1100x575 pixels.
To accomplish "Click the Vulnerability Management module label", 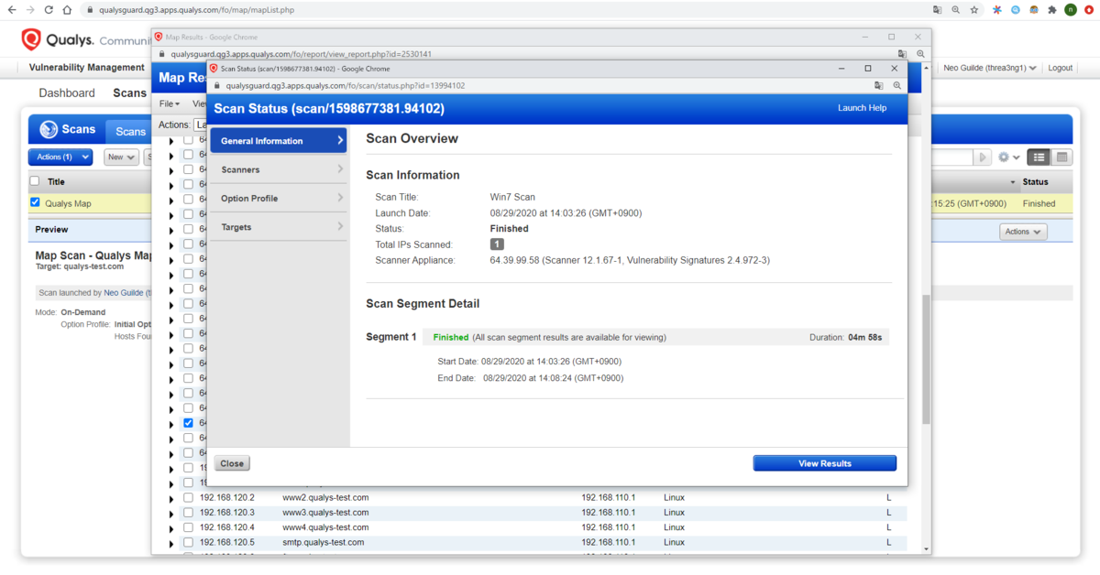I will [x=87, y=68].
